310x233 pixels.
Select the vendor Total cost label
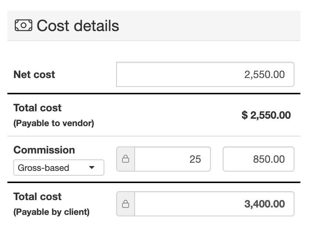pyautogui.click(x=37, y=108)
